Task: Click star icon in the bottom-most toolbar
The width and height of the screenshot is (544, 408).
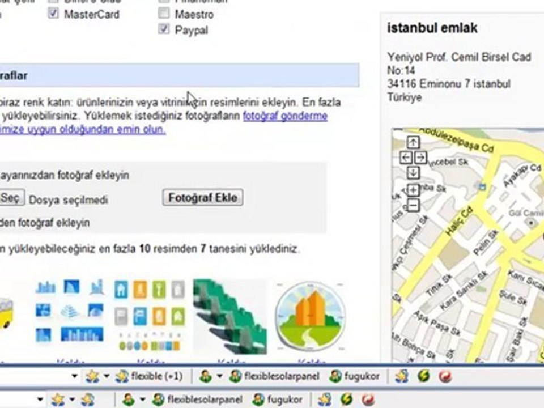Action: pos(58,399)
